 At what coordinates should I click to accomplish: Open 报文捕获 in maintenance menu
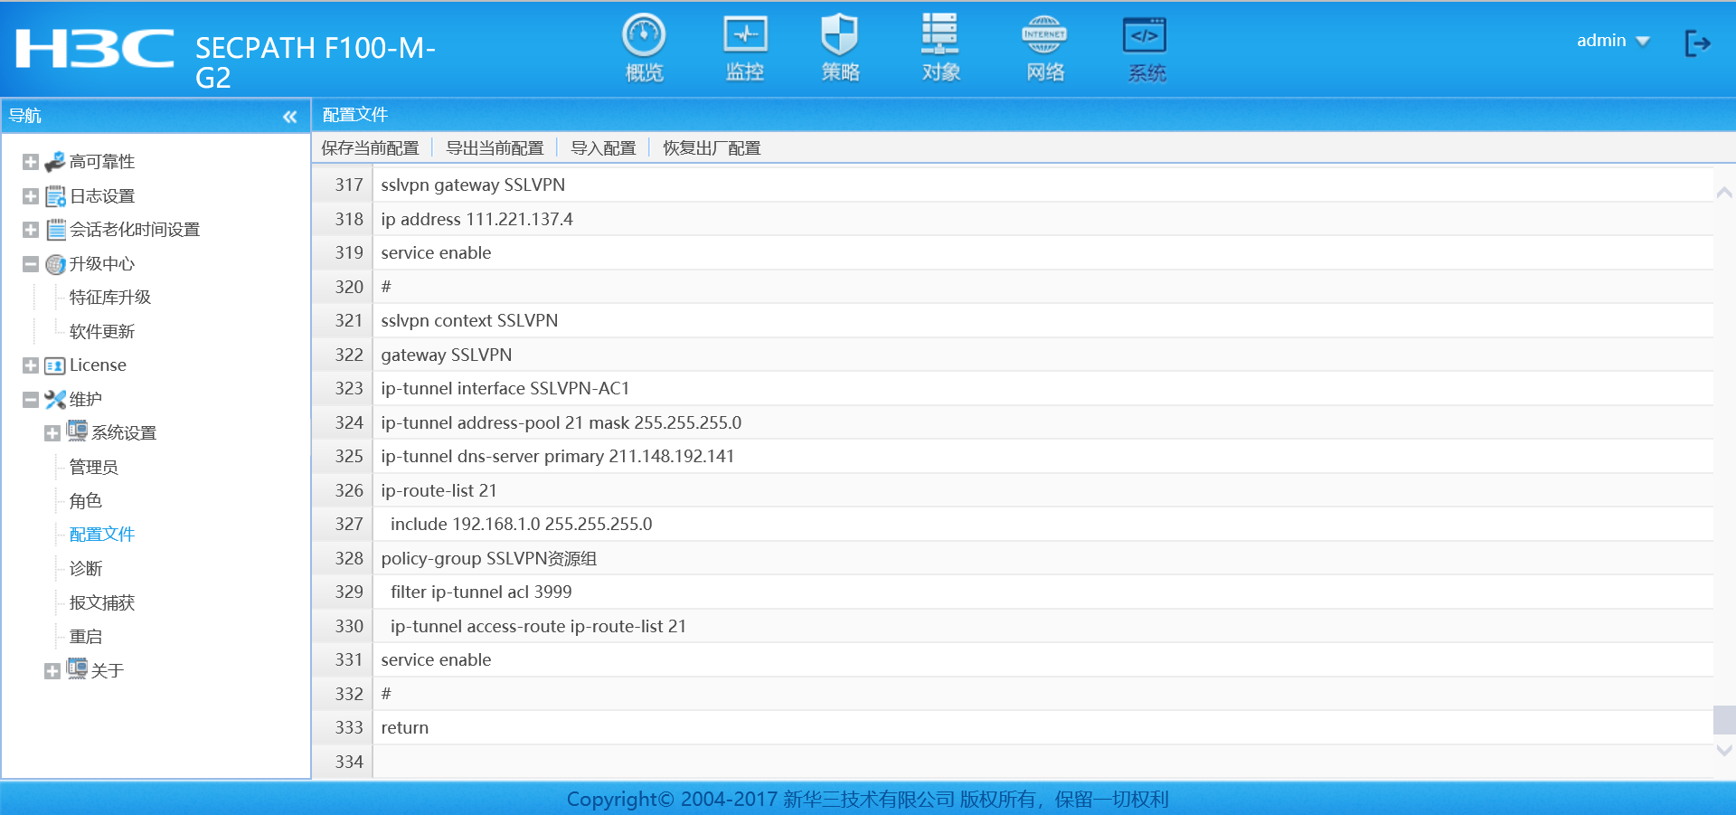pyautogui.click(x=102, y=603)
